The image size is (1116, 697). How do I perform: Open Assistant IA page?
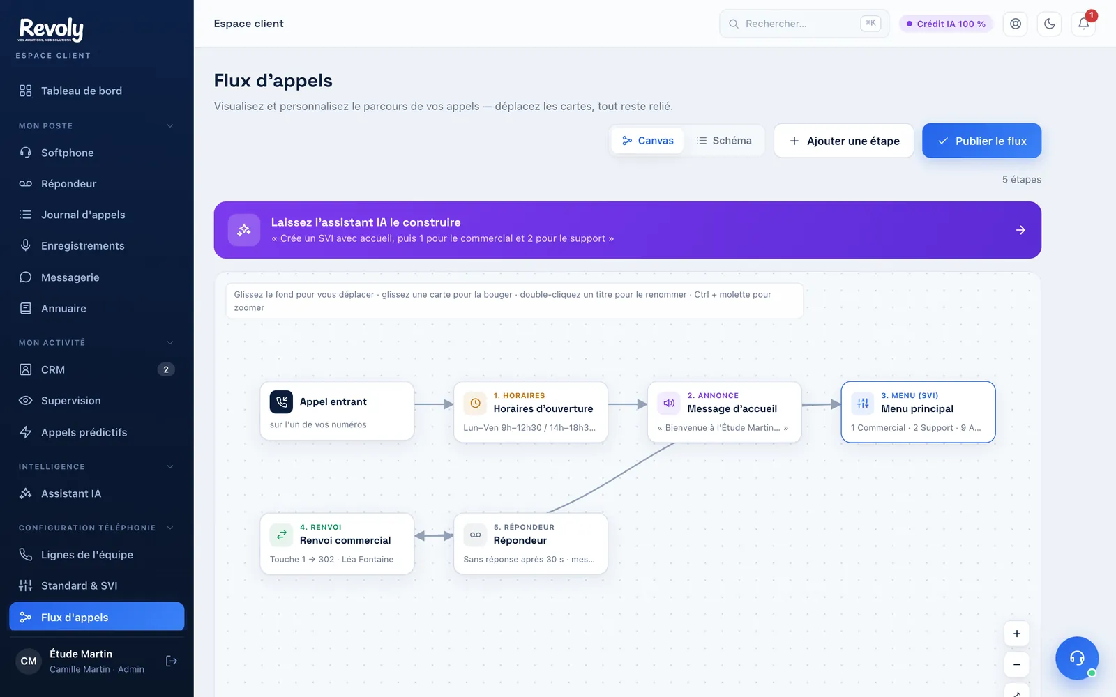tap(97, 493)
